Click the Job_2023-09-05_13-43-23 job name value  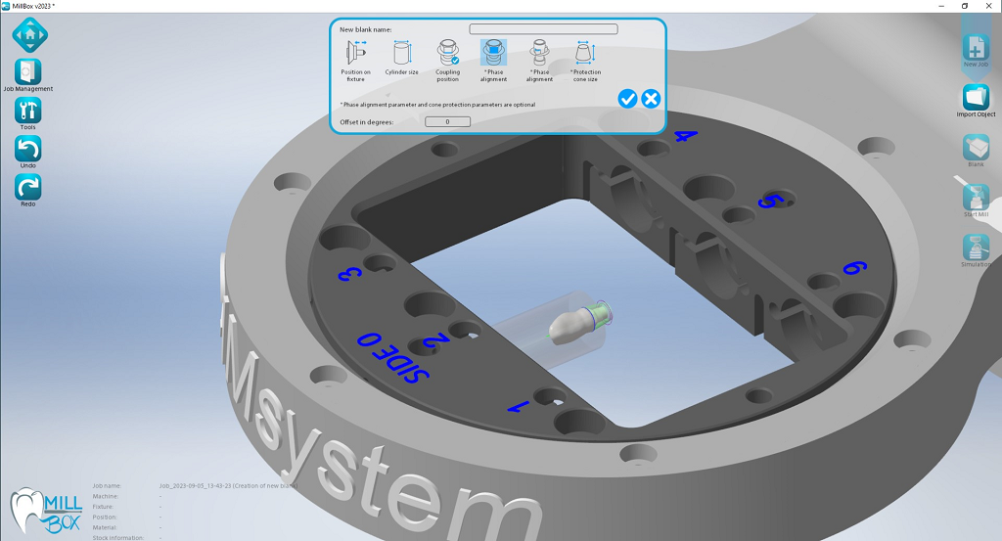(x=229, y=486)
